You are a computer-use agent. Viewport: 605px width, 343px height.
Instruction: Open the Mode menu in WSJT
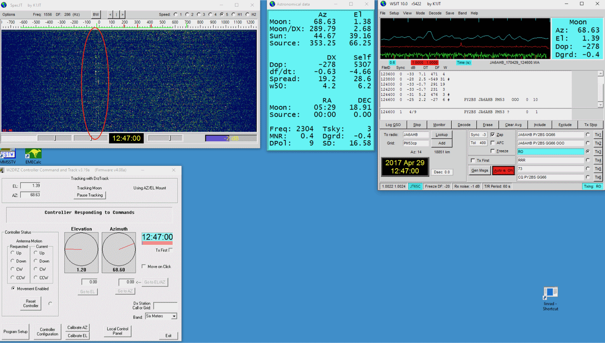pos(420,13)
